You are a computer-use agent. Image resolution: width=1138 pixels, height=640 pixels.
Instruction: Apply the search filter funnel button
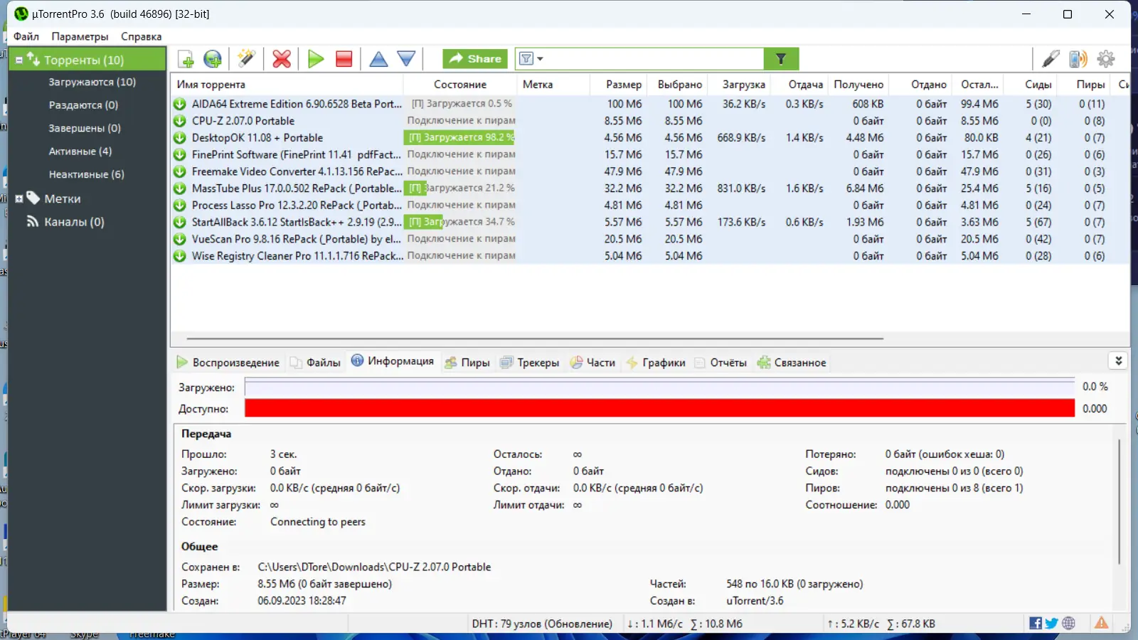tap(781, 58)
